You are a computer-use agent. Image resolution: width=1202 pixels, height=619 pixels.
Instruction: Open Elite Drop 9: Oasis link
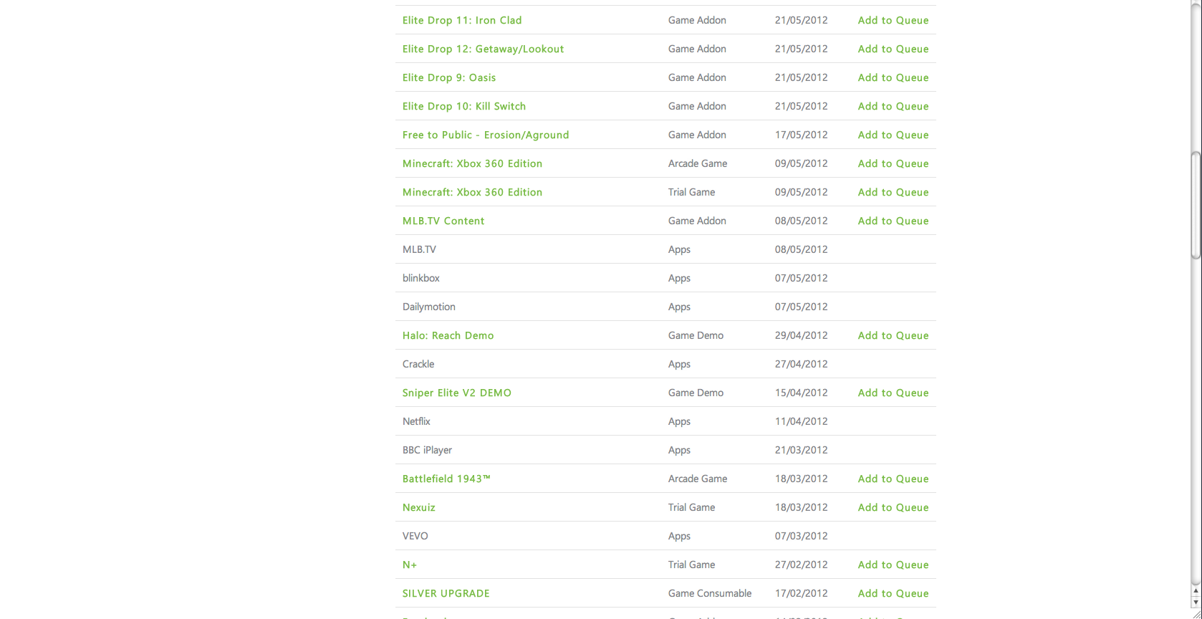pyautogui.click(x=449, y=77)
